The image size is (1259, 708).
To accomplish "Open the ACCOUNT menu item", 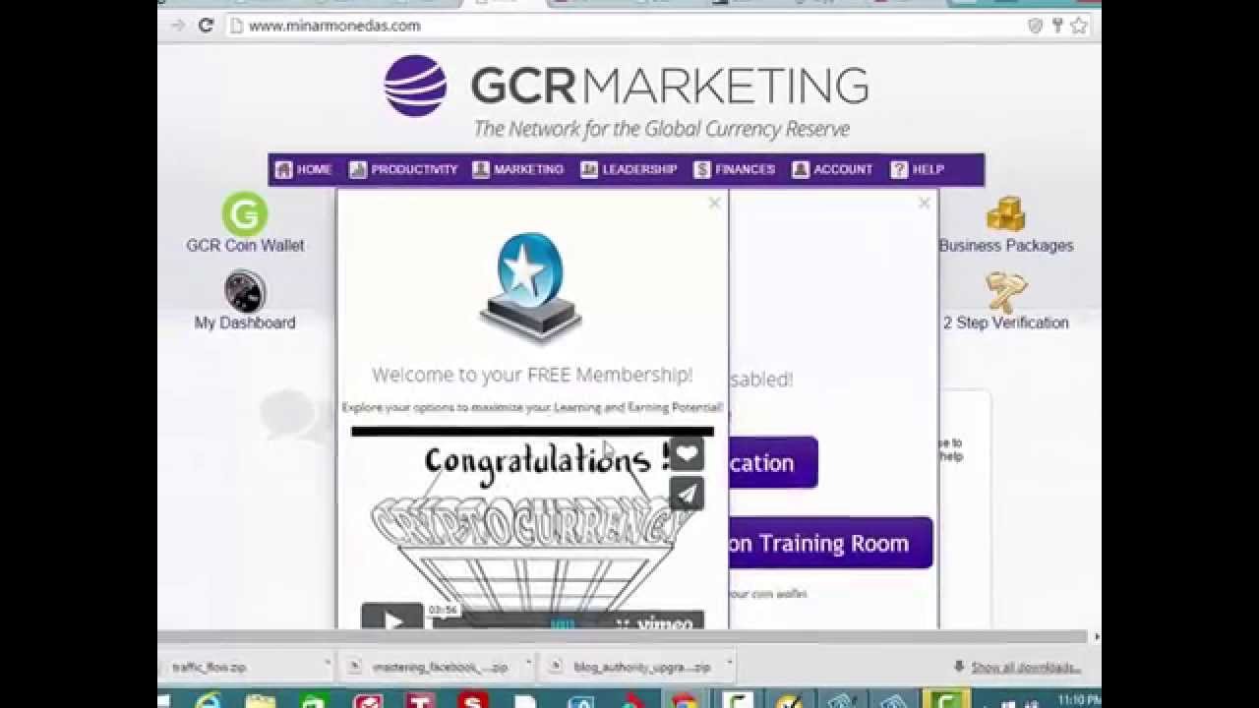I will (832, 169).
